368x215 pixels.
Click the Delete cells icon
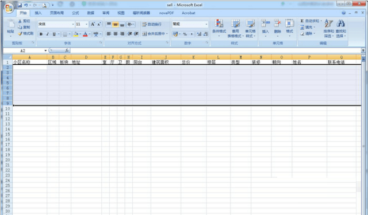click(x=277, y=24)
